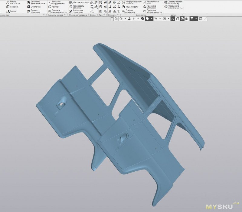
Task: Click the Чертеж panel label
Action: point(172,15)
